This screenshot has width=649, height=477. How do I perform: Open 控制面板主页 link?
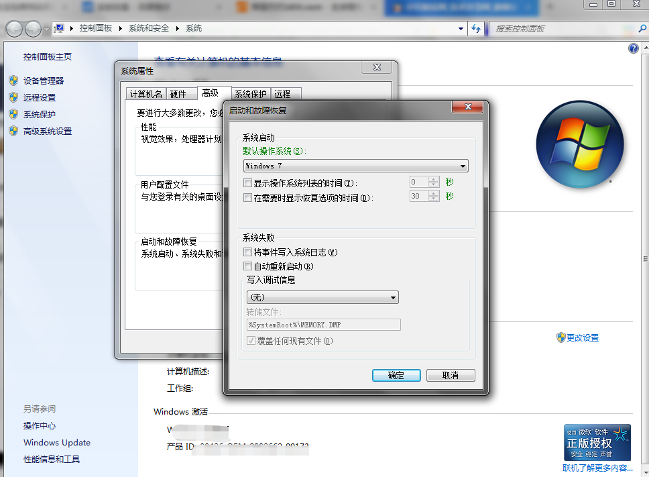tap(48, 57)
